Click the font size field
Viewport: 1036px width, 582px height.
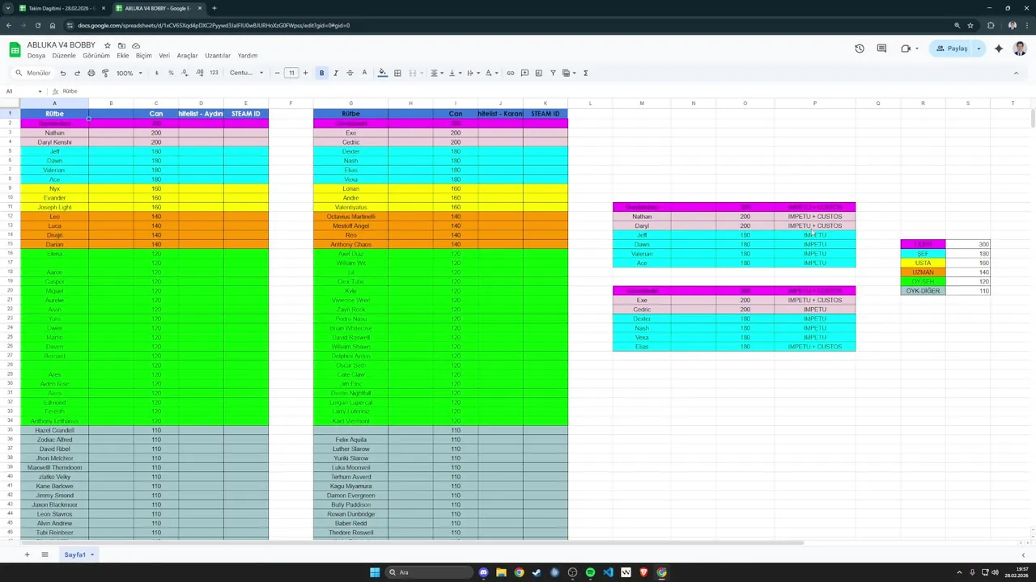point(291,73)
